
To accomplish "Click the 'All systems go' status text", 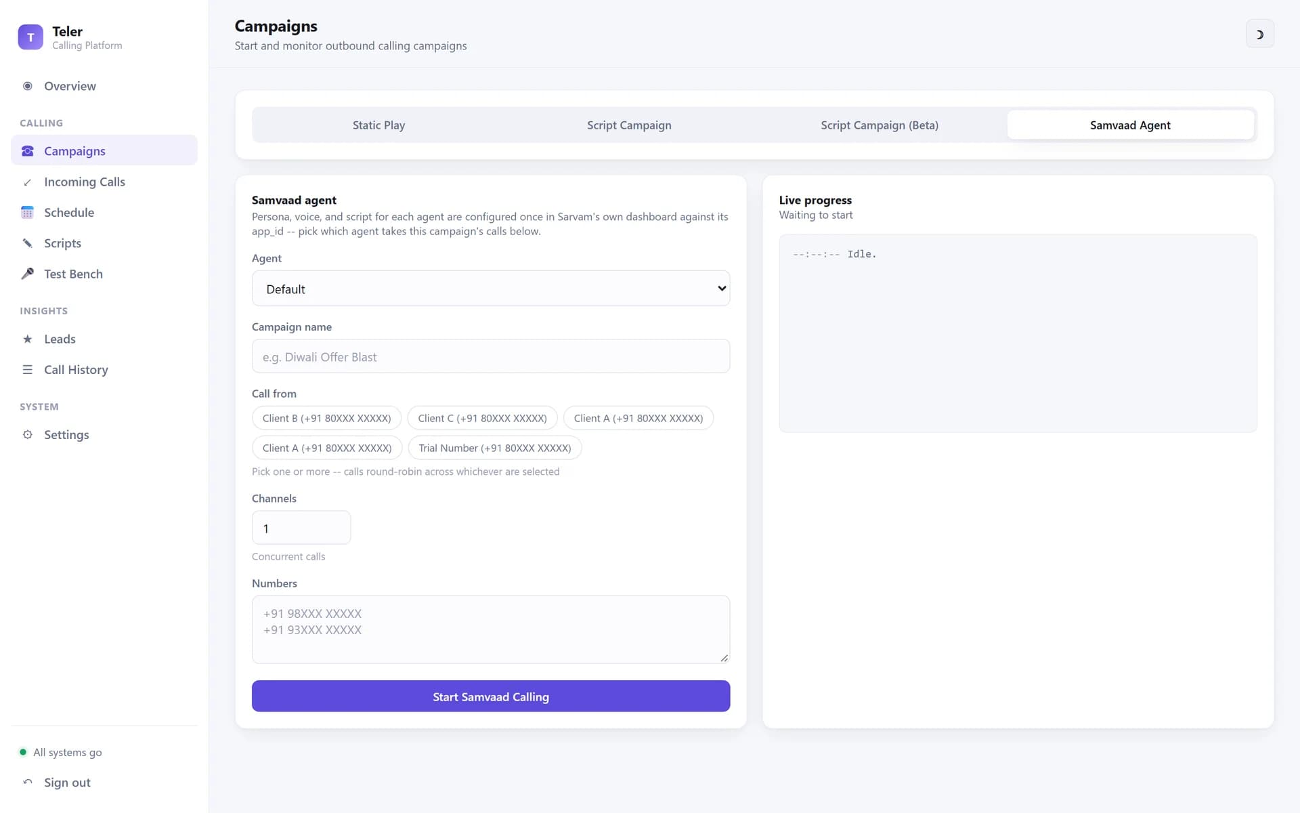I will tap(68, 752).
